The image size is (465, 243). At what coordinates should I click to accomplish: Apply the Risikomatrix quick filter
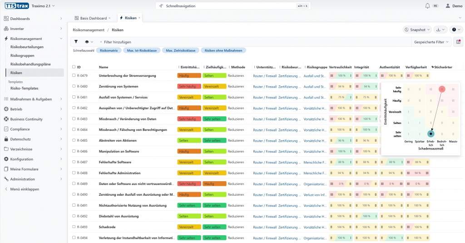(109, 50)
